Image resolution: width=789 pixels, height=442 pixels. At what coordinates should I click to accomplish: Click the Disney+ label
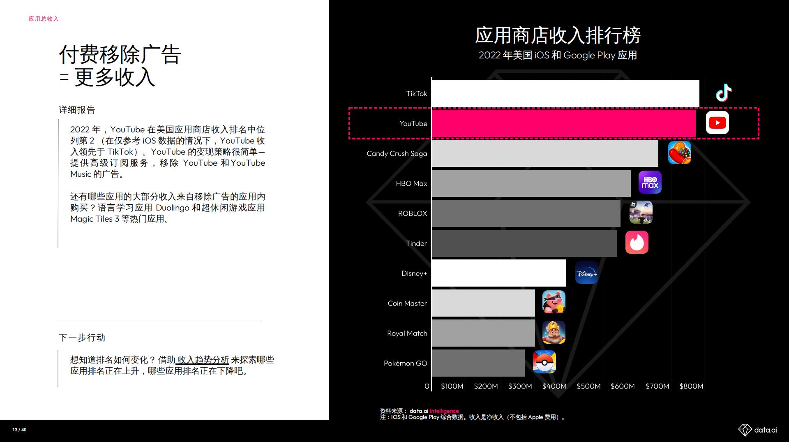[x=414, y=273]
